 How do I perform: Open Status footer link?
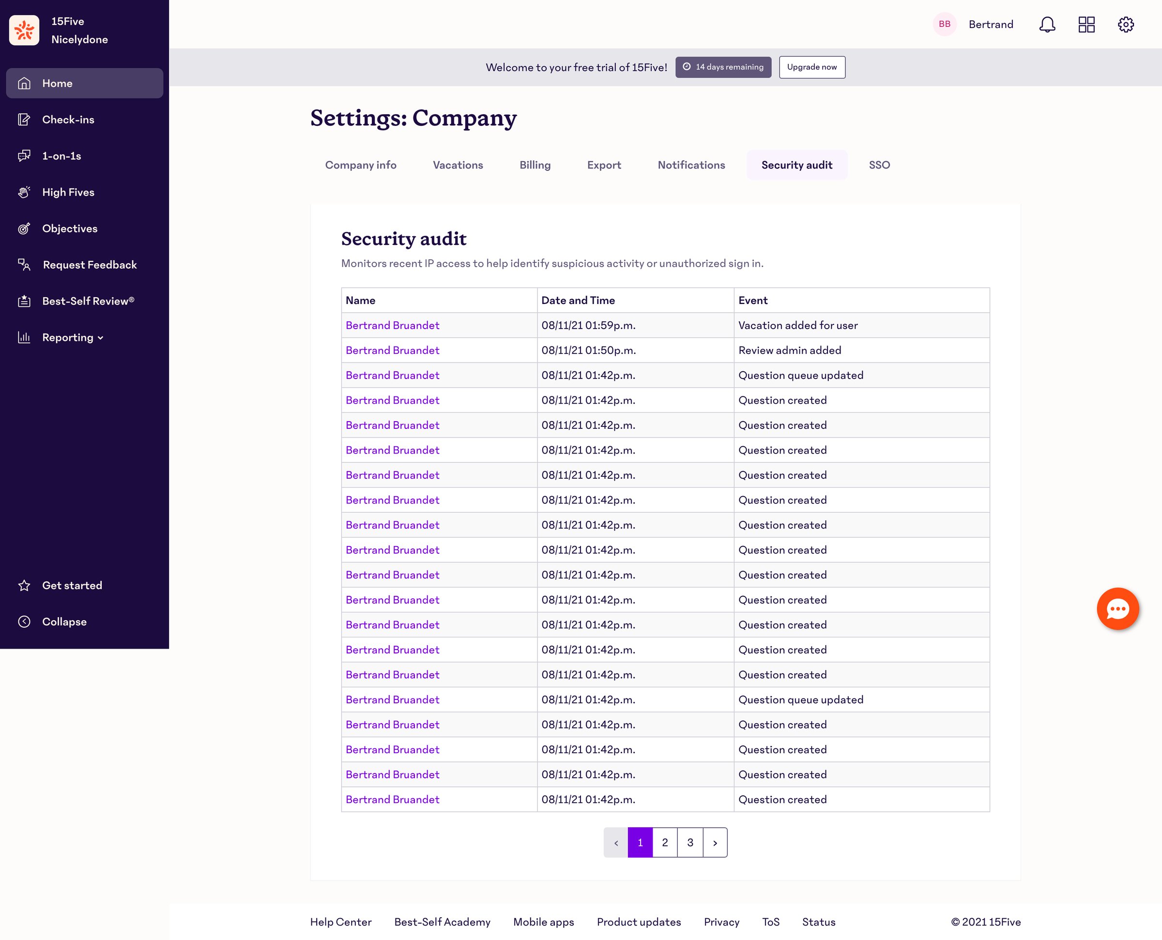coord(819,922)
